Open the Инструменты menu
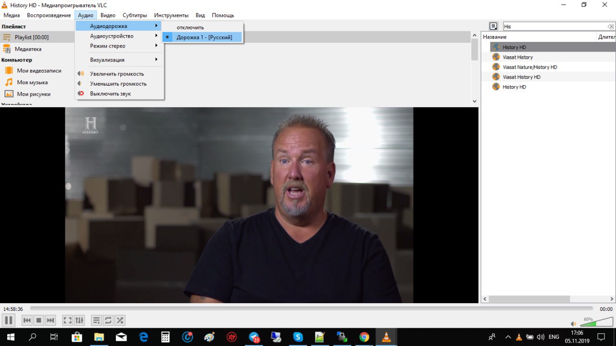This screenshot has width=616, height=346. (x=171, y=15)
